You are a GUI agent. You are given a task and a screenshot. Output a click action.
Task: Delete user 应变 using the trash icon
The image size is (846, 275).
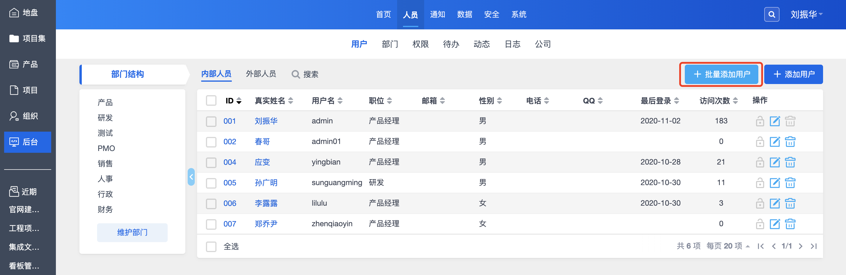(790, 162)
